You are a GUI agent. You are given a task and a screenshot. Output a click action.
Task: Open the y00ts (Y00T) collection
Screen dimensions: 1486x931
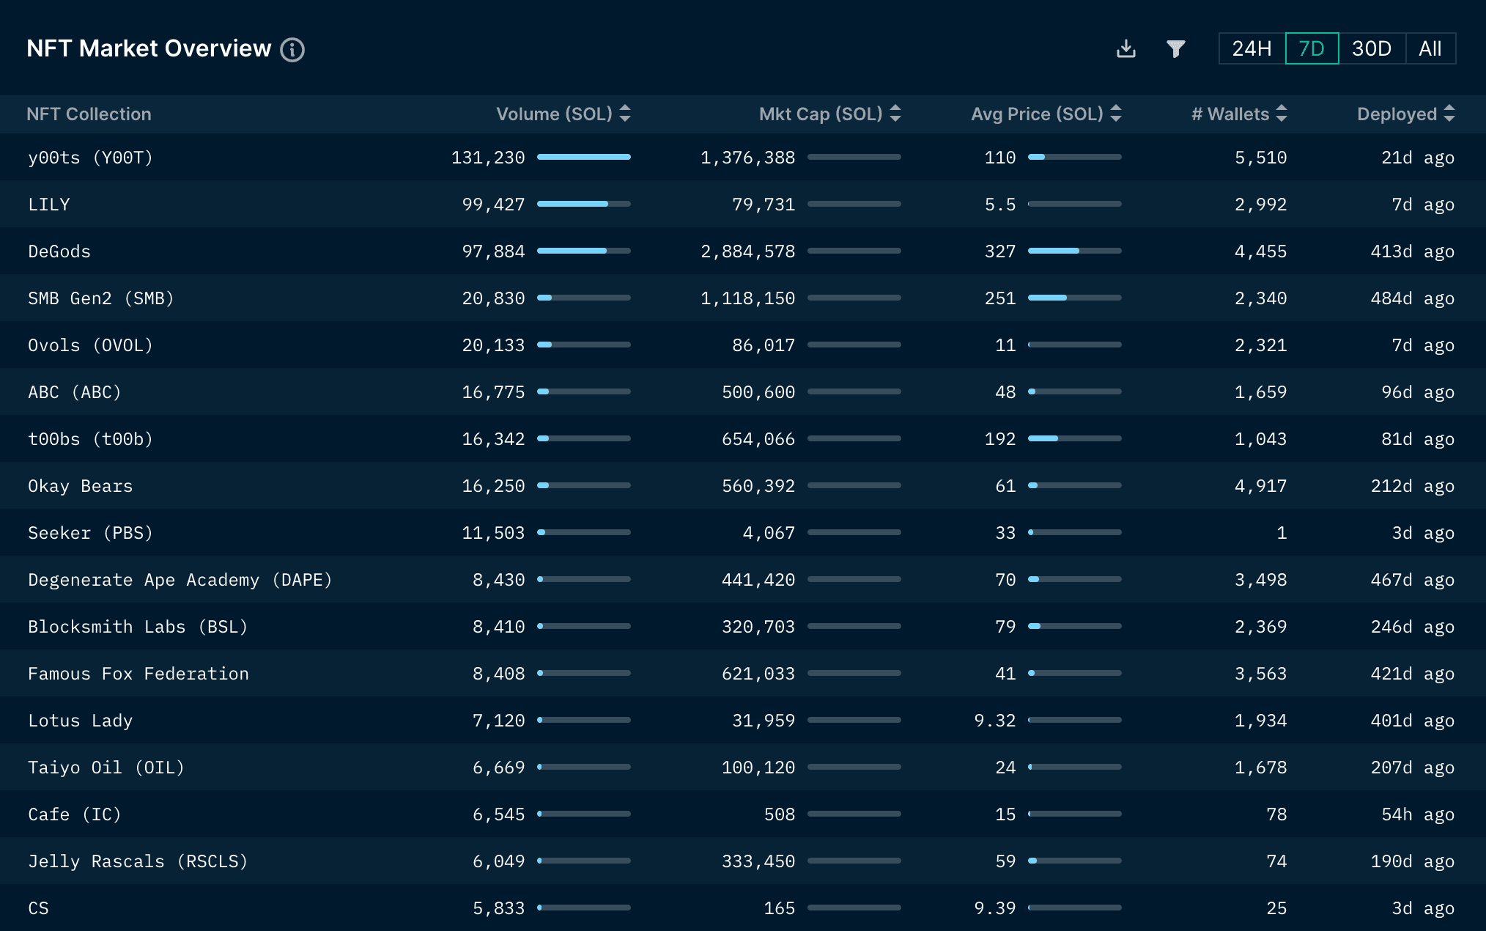(x=90, y=158)
